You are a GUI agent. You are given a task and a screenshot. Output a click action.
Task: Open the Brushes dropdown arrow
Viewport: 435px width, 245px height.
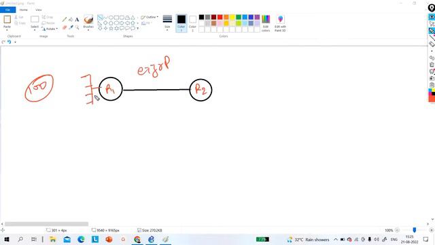point(88,30)
